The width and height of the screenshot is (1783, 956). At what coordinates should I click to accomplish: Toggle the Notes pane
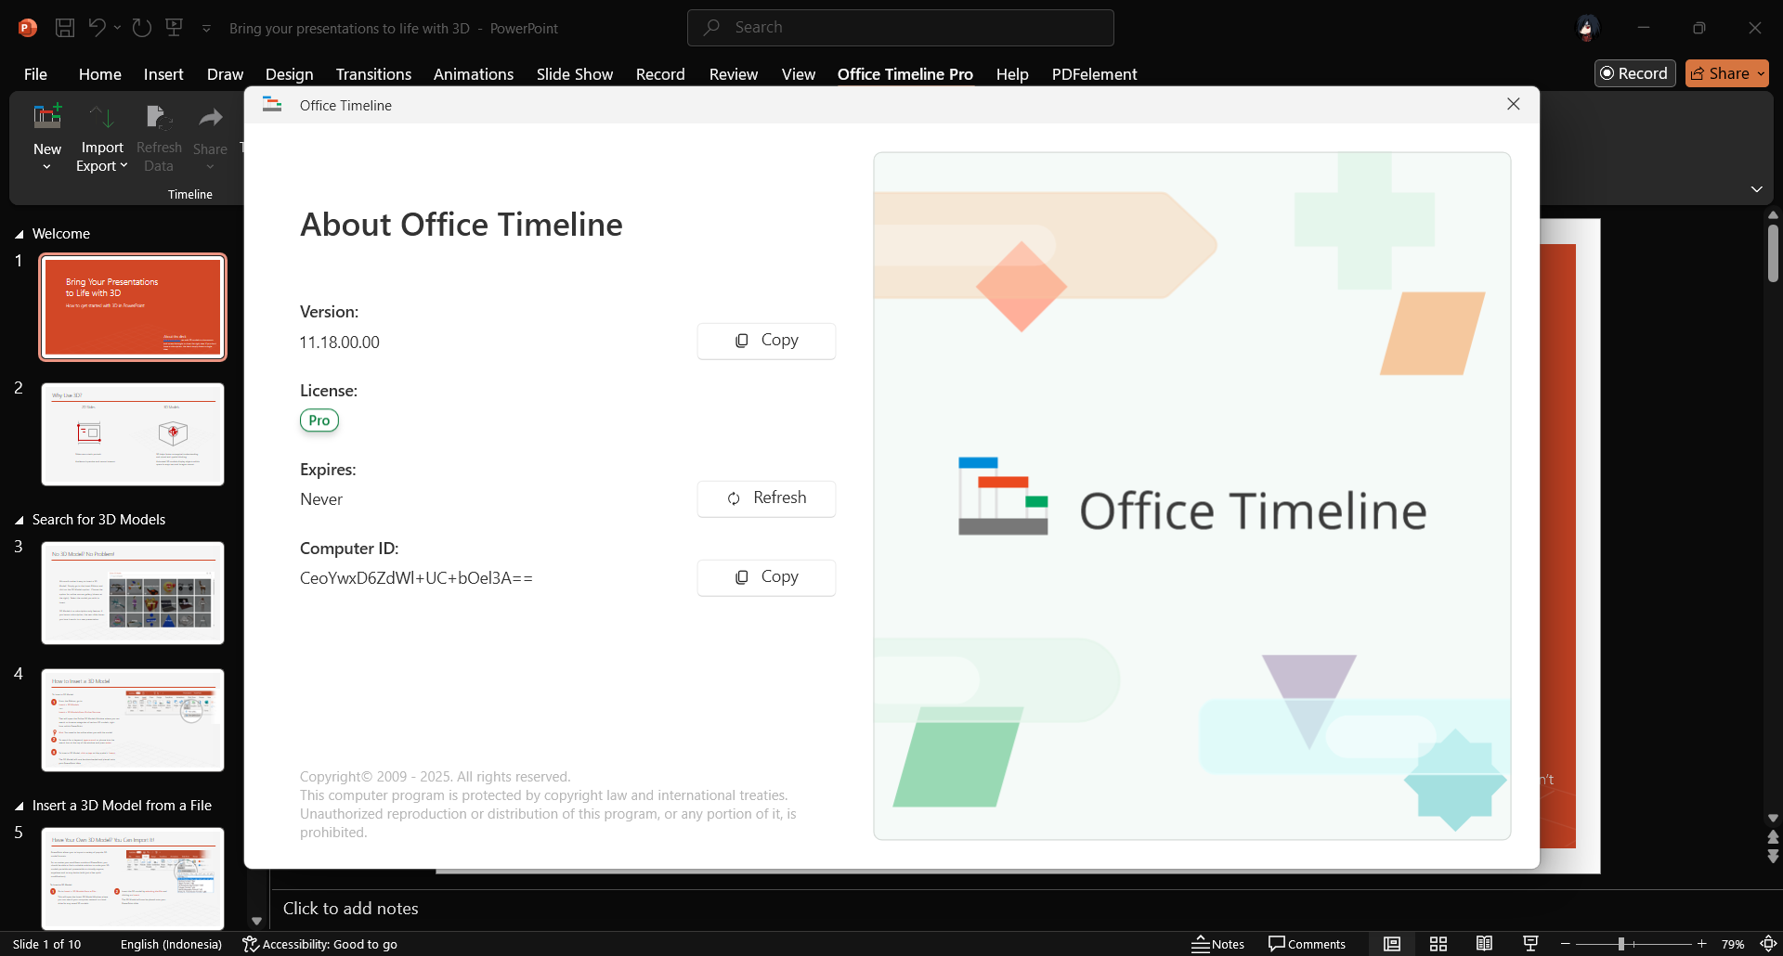click(1218, 944)
